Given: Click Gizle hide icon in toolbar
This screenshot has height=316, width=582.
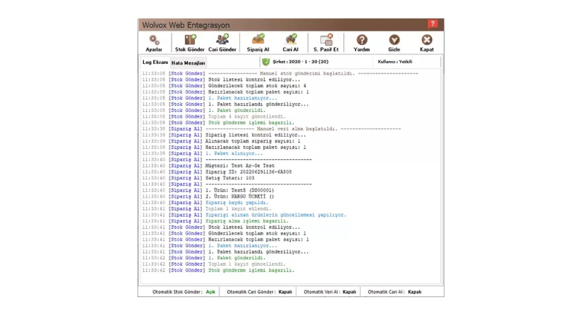Looking at the screenshot, I should coord(394,40).
